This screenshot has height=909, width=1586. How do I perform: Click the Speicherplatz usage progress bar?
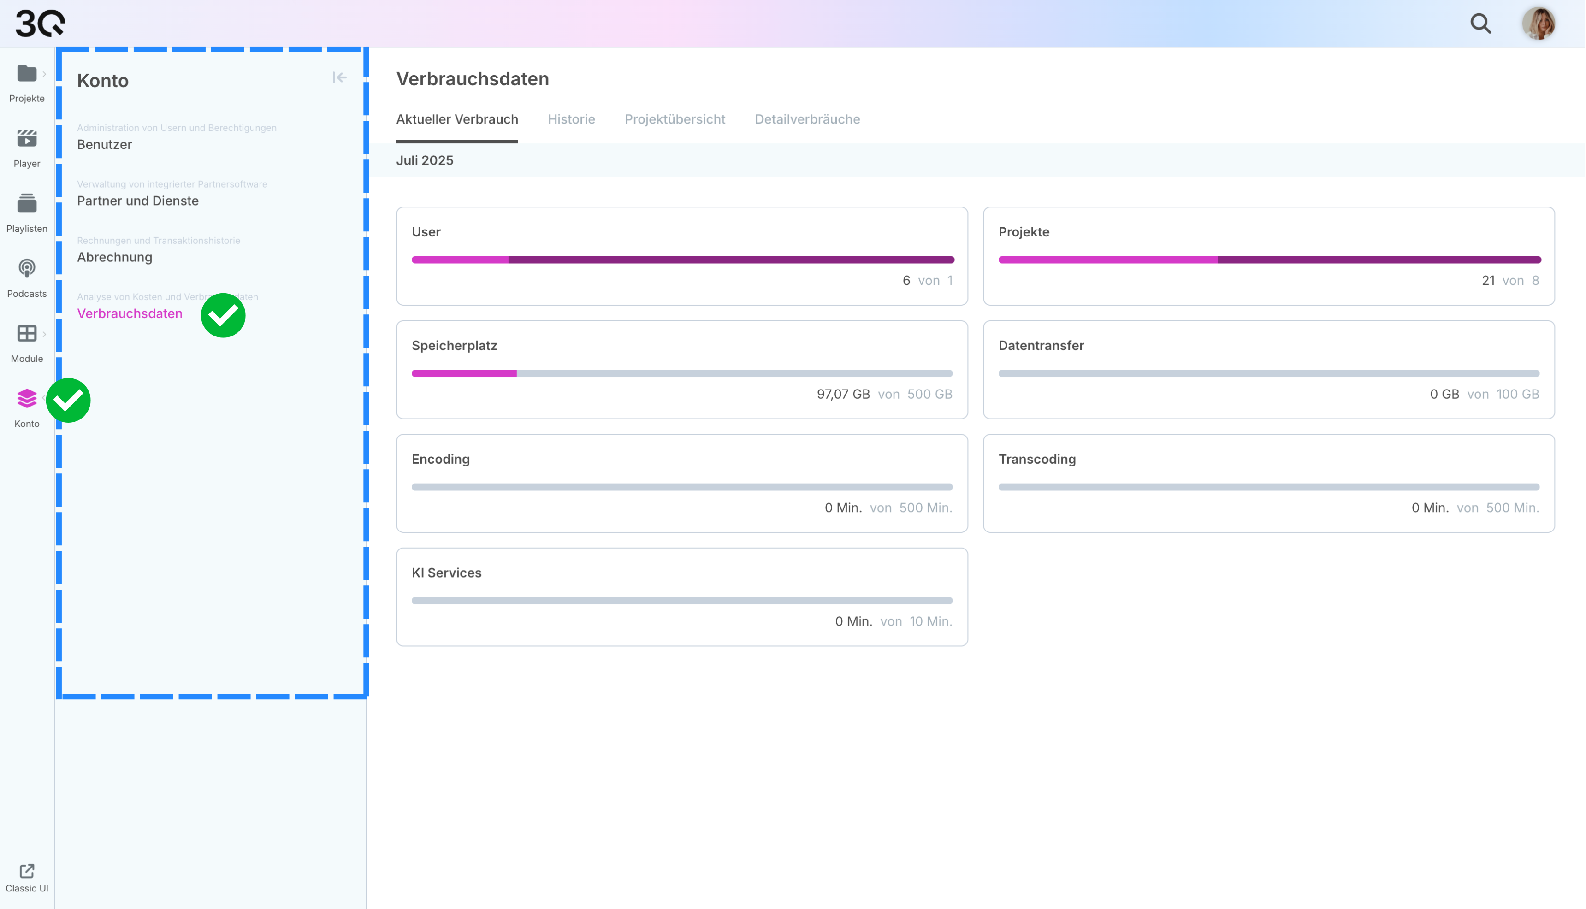click(682, 373)
